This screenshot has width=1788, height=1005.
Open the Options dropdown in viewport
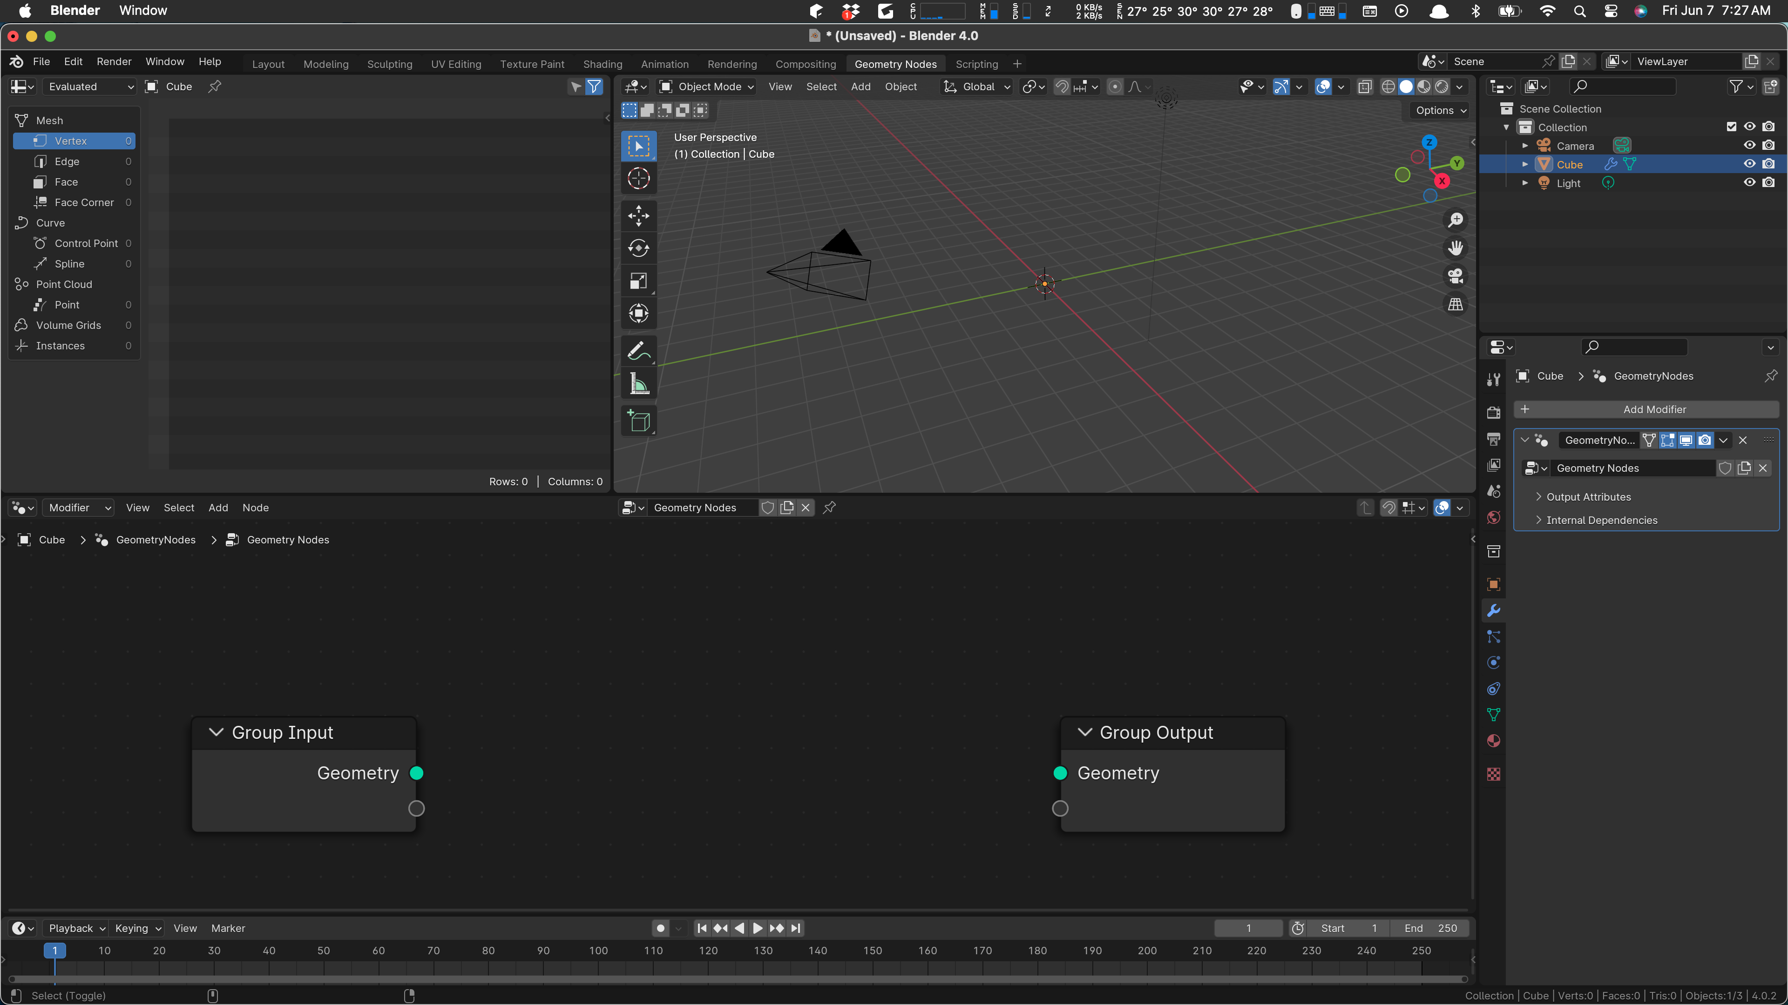coord(1440,110)
